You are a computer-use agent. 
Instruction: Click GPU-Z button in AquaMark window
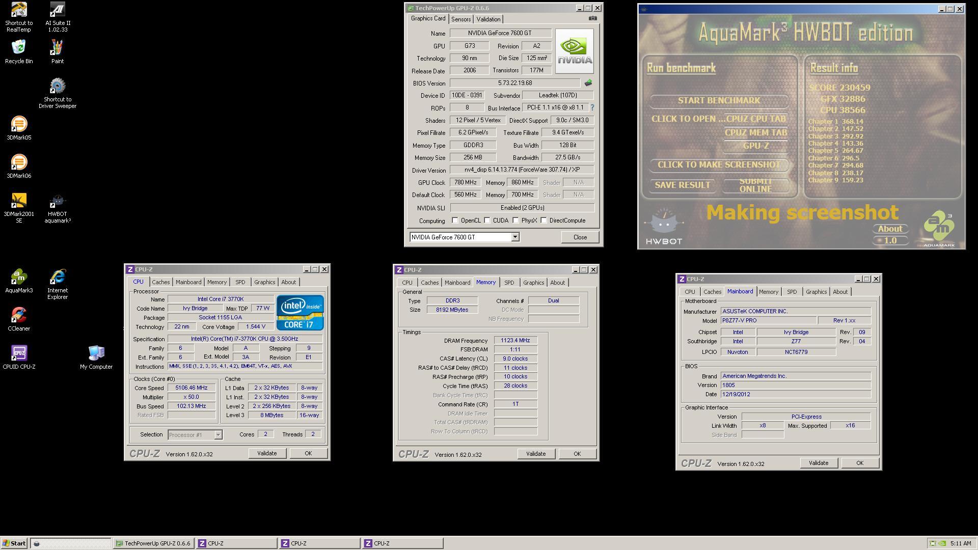pos(755,146)
